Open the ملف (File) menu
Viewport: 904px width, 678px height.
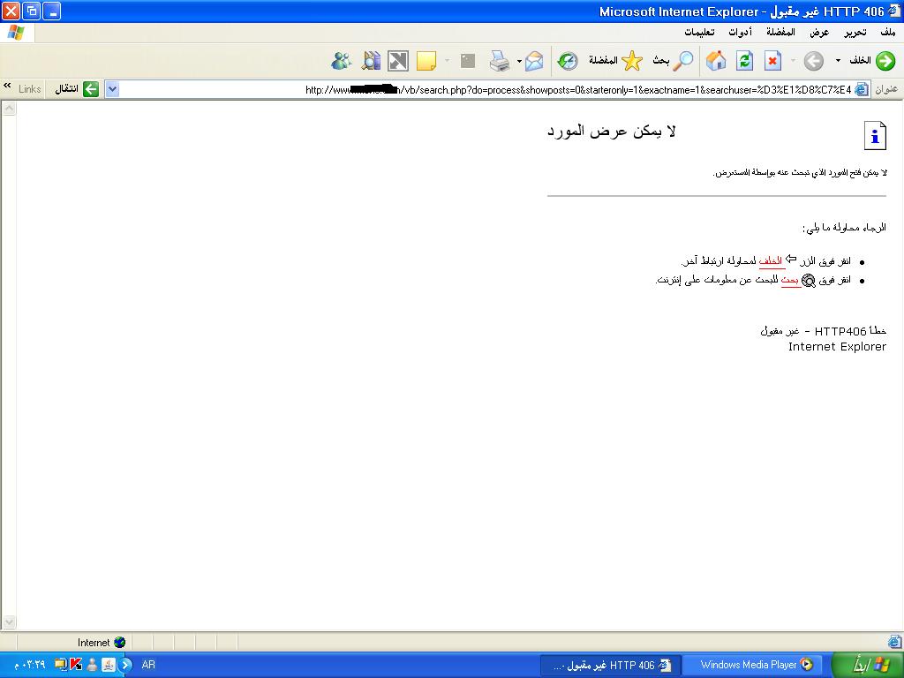point(887,33)
